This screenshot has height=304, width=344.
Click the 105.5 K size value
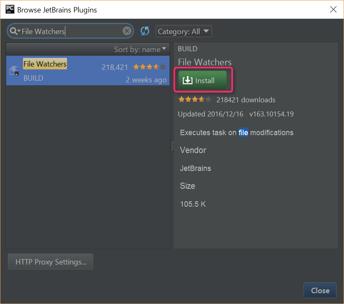pyautogui.click(x=193, y=204)
